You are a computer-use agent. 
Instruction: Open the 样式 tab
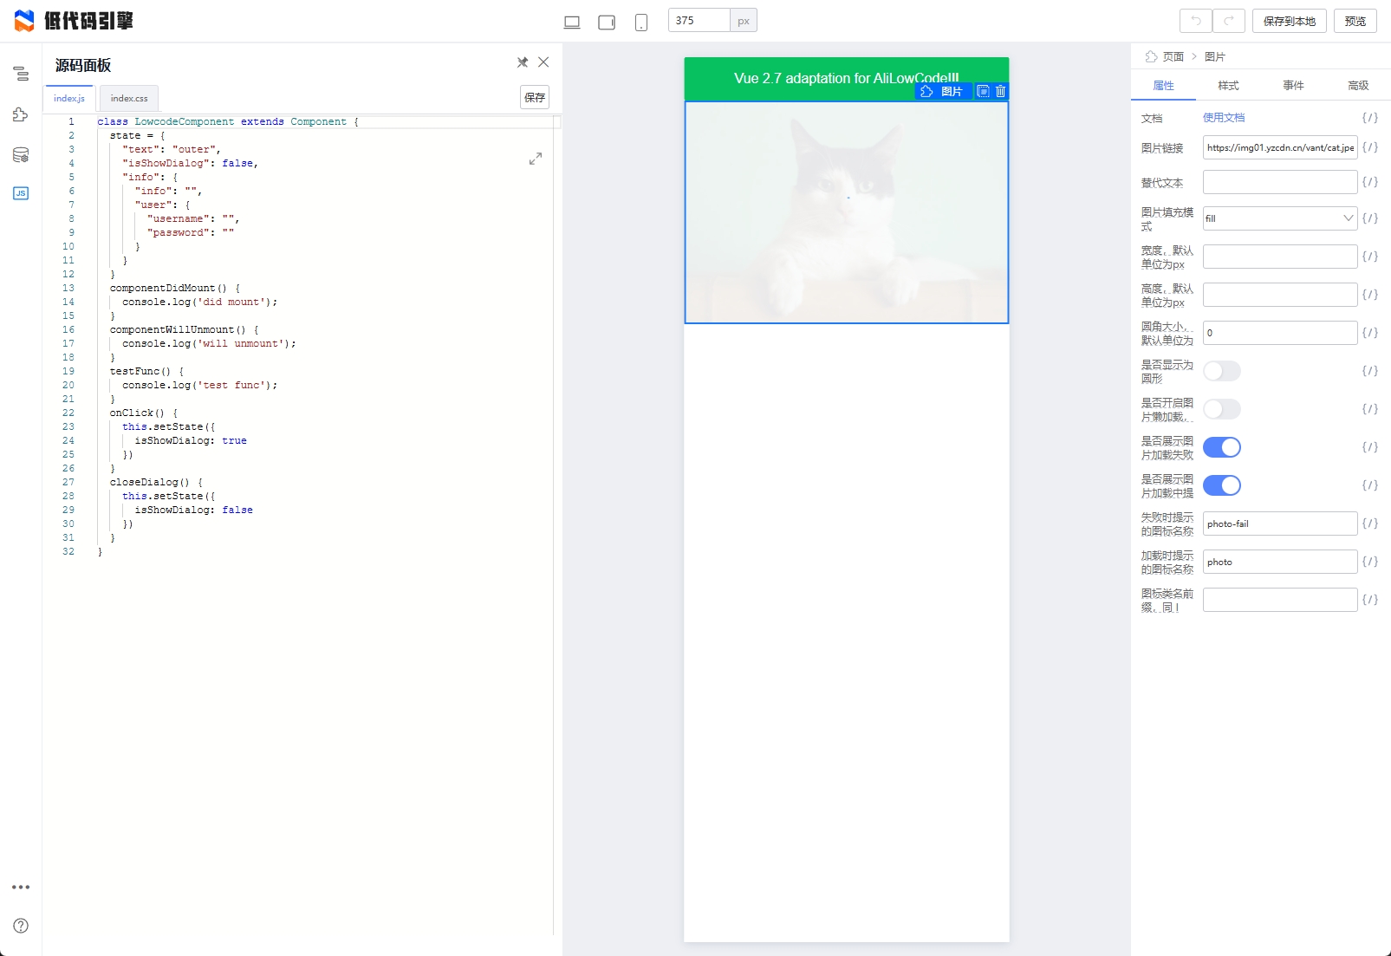click(1228, 85)
